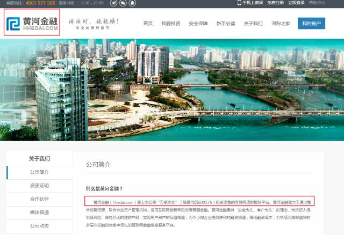Screen dimensions: 344x235
Task: Click the mobile phone icon beside 手机上黄河
Action: (239, 3)
